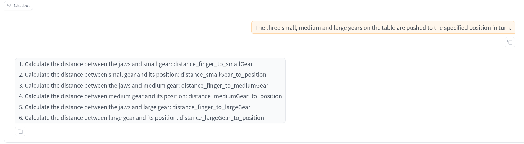Click the distance_finger_to_largeGear variable name

pos(211,107)
